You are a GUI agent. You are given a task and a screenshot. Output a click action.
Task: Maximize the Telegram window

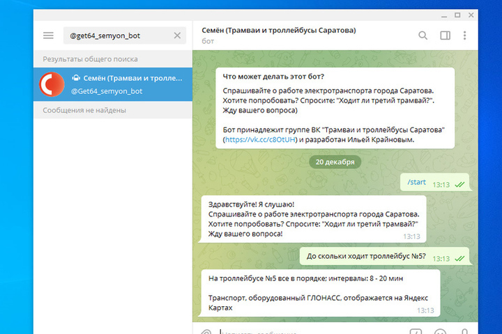point(457,15)
